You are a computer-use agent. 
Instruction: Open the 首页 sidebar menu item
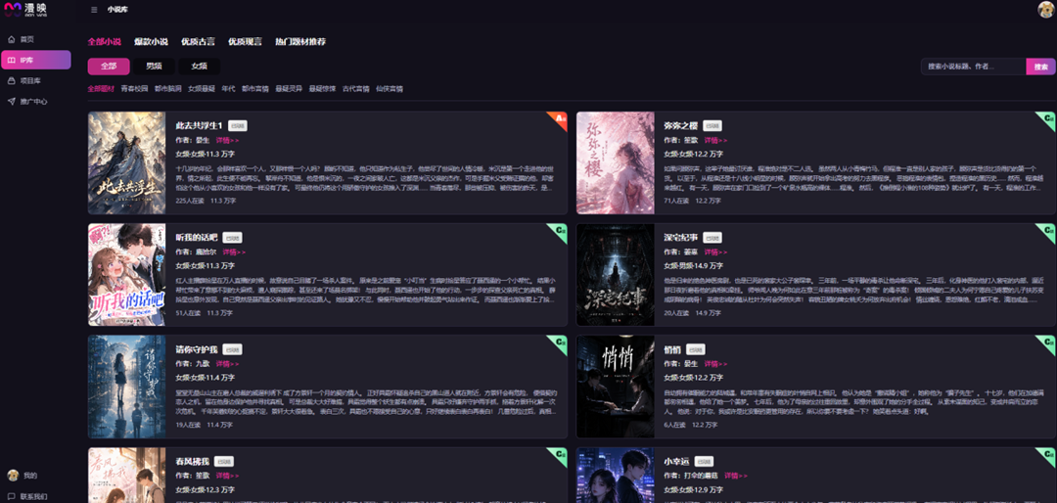coord(36,39)
